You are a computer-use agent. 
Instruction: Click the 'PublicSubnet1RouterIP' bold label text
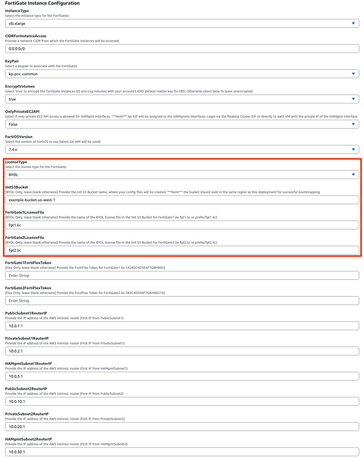coord(26,313)
